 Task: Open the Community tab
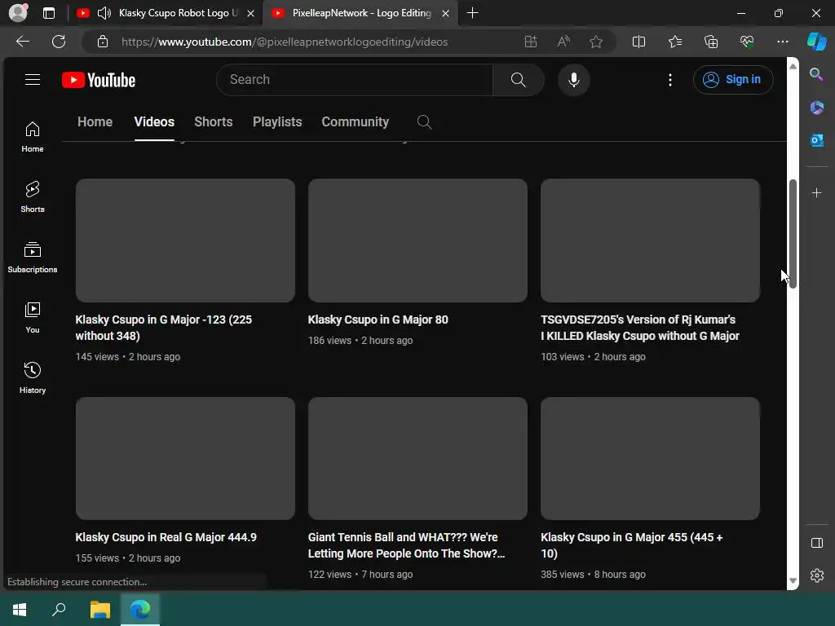356,122
